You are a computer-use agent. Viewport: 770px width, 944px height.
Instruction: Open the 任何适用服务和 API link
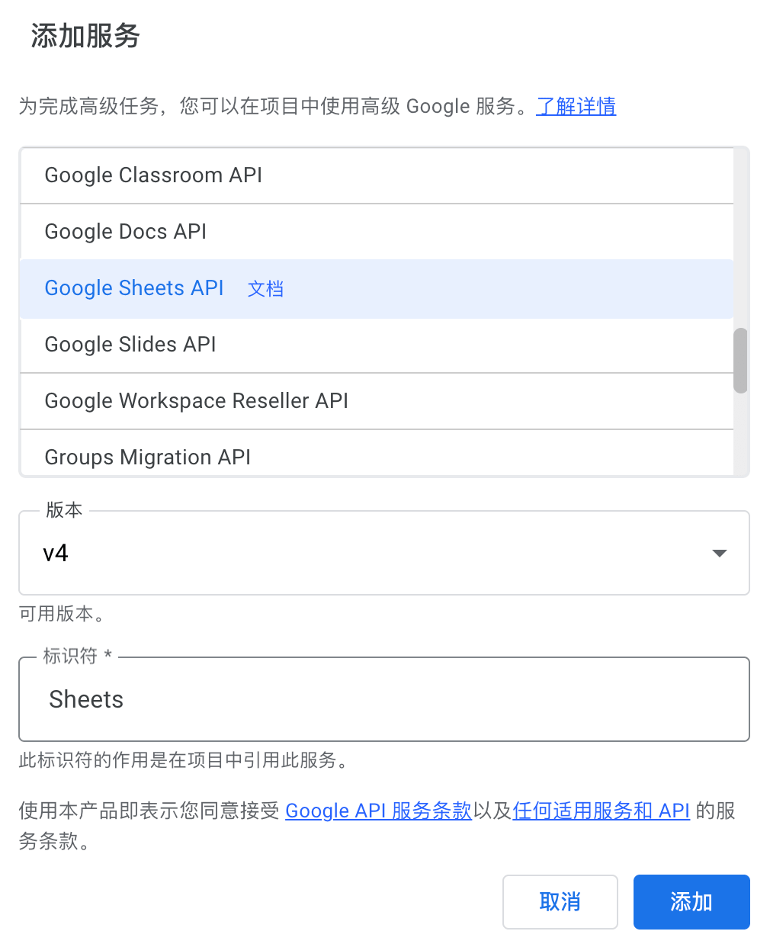click(602, 811)
